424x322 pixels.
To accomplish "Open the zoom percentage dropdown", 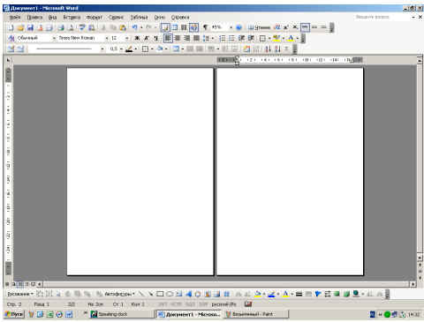I will 231,27.
